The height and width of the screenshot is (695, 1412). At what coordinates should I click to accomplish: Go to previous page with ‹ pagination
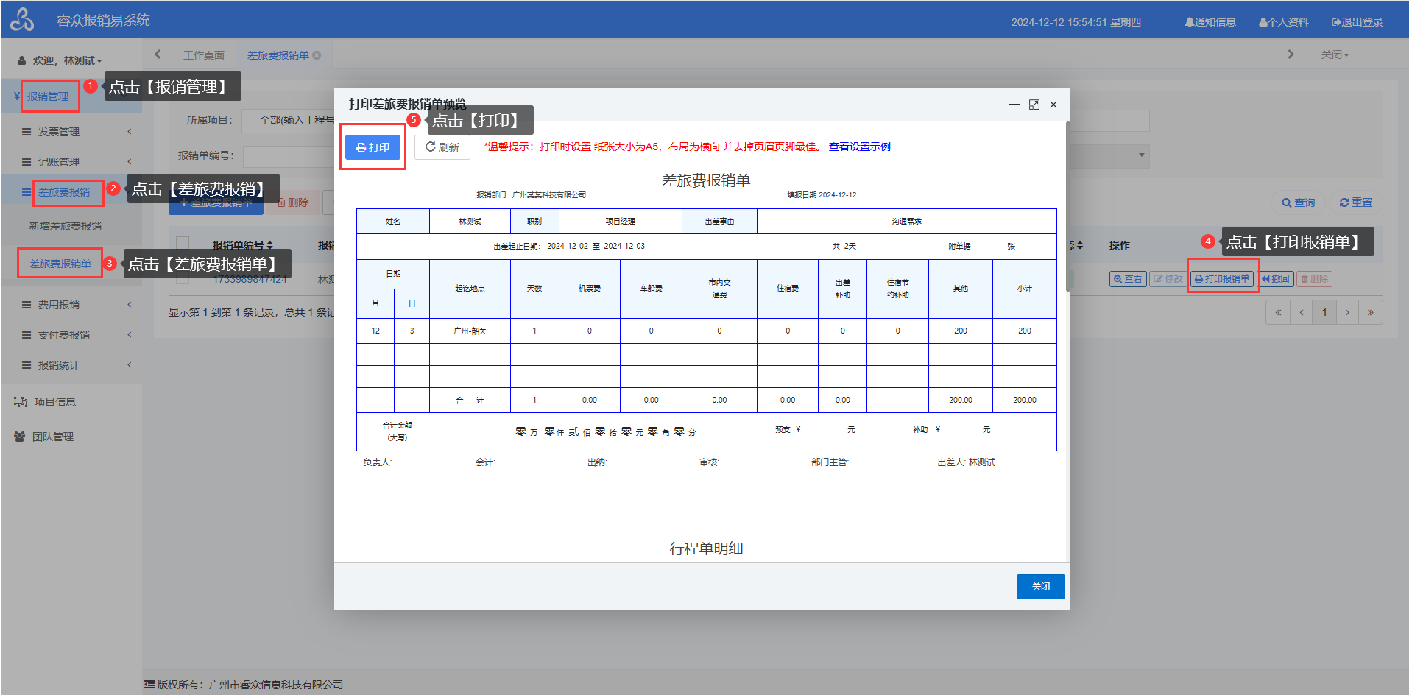pos(1302,312)
